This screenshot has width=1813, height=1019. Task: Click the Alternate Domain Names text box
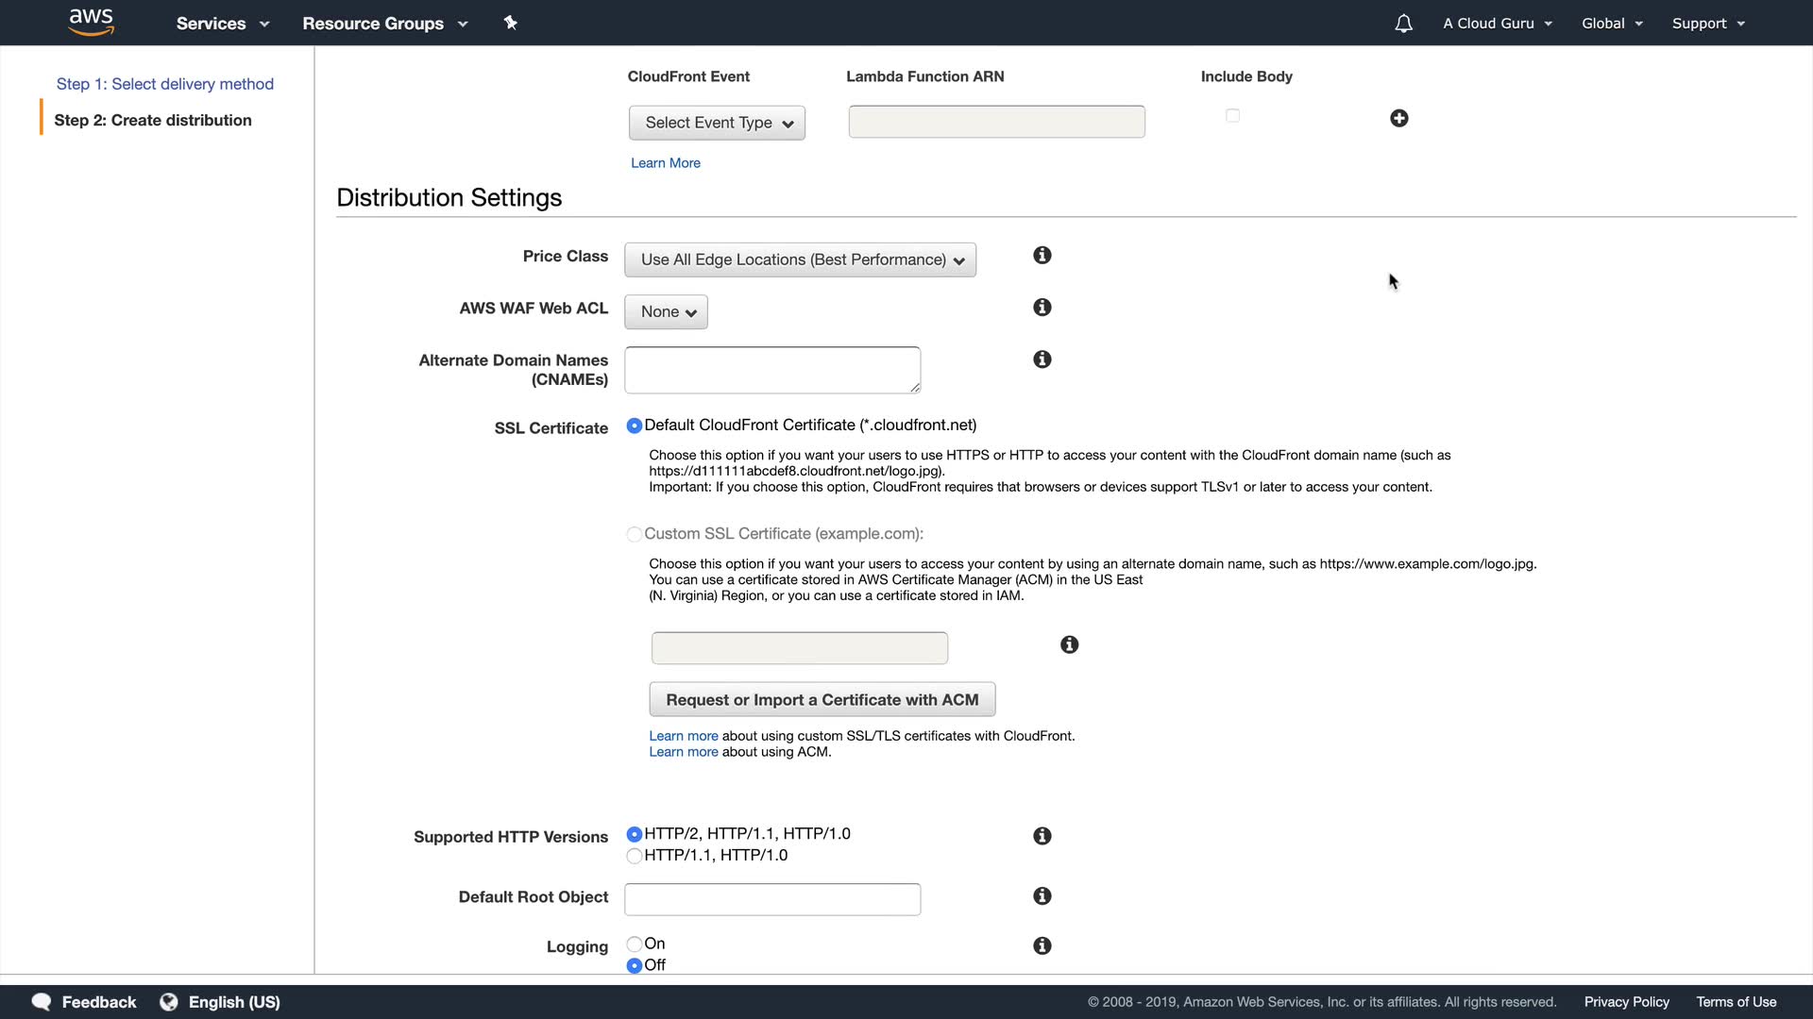coord(771,370)
